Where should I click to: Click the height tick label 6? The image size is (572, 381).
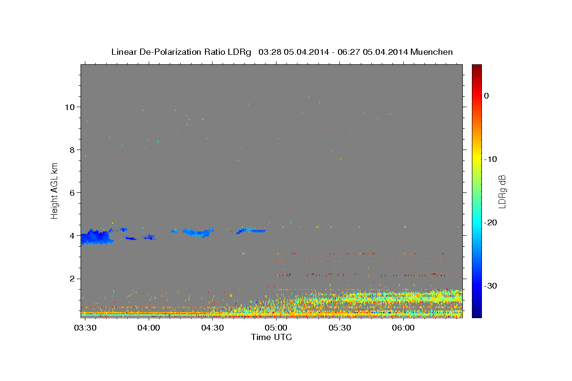click(72, 192)
